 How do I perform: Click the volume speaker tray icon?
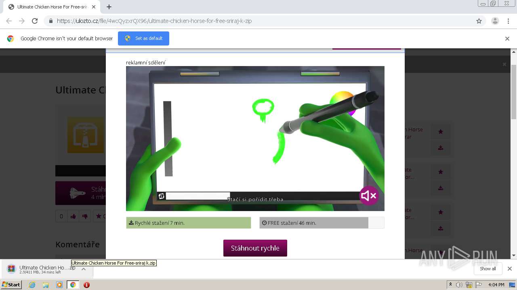tap(459, 285)
